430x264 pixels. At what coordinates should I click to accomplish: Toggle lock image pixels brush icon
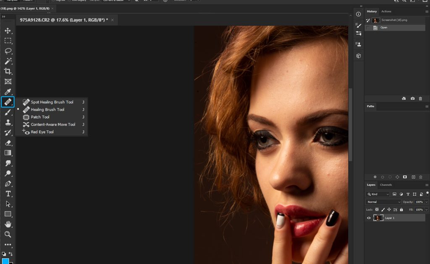tap(383, 210)
